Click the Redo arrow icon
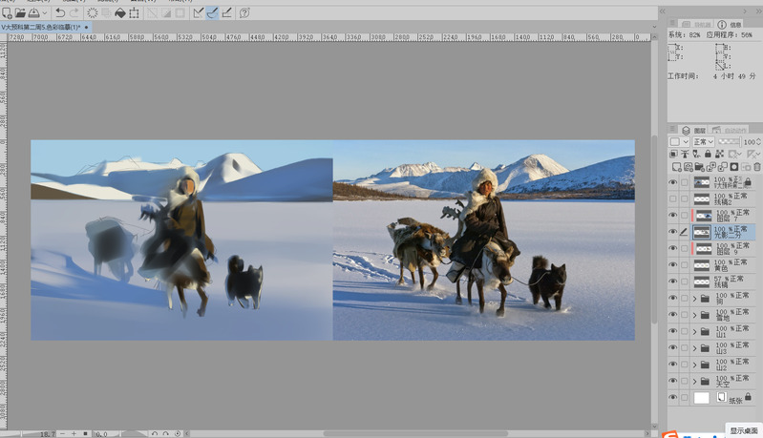763x438 pixels. (x=74, y=13)
